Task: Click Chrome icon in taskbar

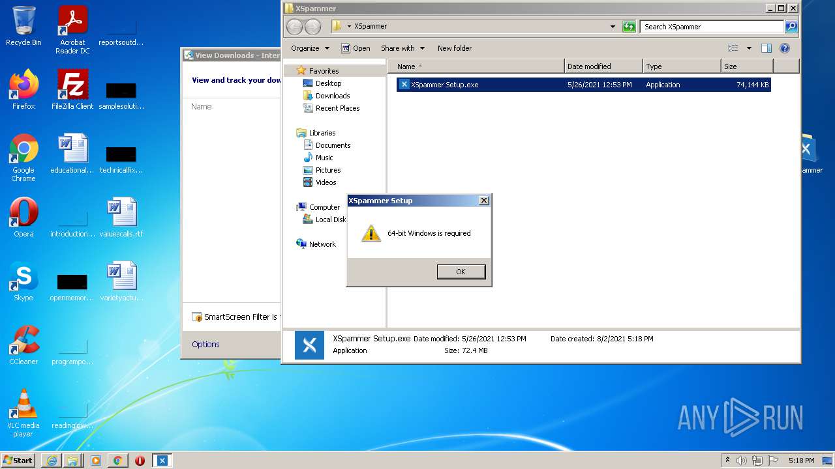Action: point(117,461)
